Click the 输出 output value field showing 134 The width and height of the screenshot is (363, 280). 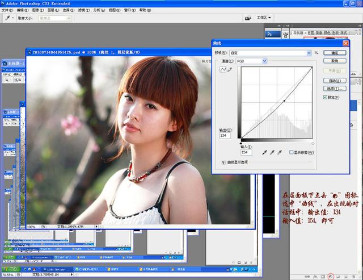pos(225,135)
